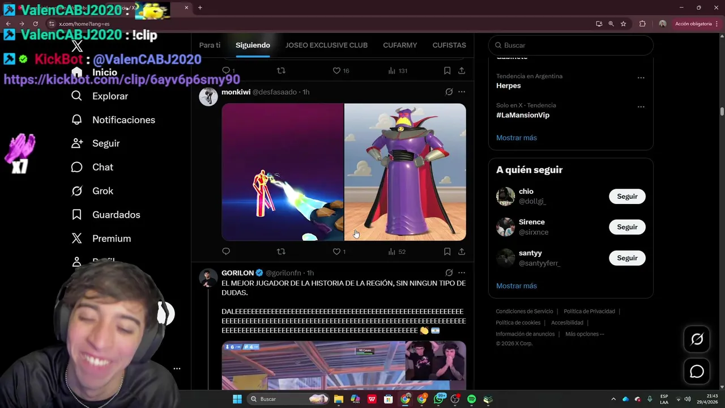The height and width of the screenshot is (408, 725).
Task: Open Condiciones de Servicio link
Action: click(524, 312)
